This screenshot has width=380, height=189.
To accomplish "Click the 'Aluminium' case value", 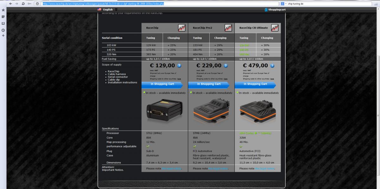I will [152, 155].
